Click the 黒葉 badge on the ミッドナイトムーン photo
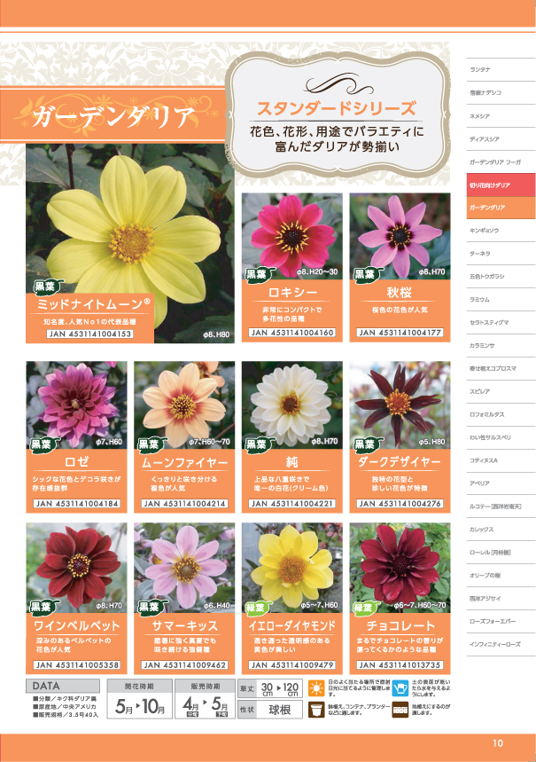The height and width of the screenshot is (762, 536). tap(46, 287)
